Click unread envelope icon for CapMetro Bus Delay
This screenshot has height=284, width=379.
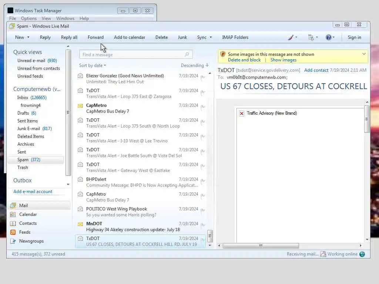[x=80, y=105]
